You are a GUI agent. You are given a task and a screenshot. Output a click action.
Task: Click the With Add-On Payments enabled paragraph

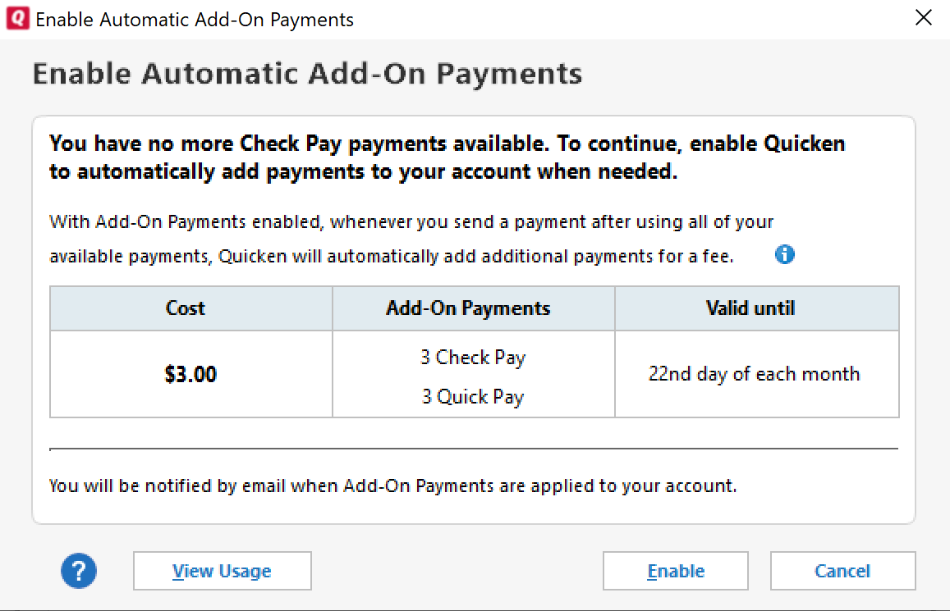coord(411,239)
